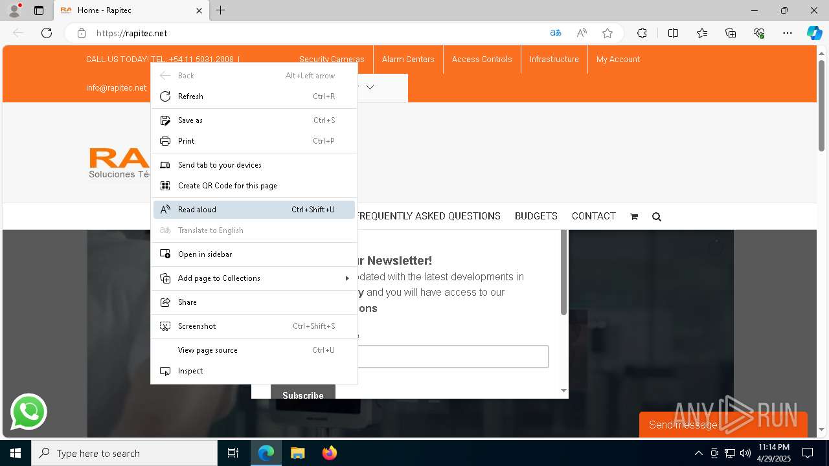
Task: Show hidden system tray icons
Action: click(x=698, y=453)
